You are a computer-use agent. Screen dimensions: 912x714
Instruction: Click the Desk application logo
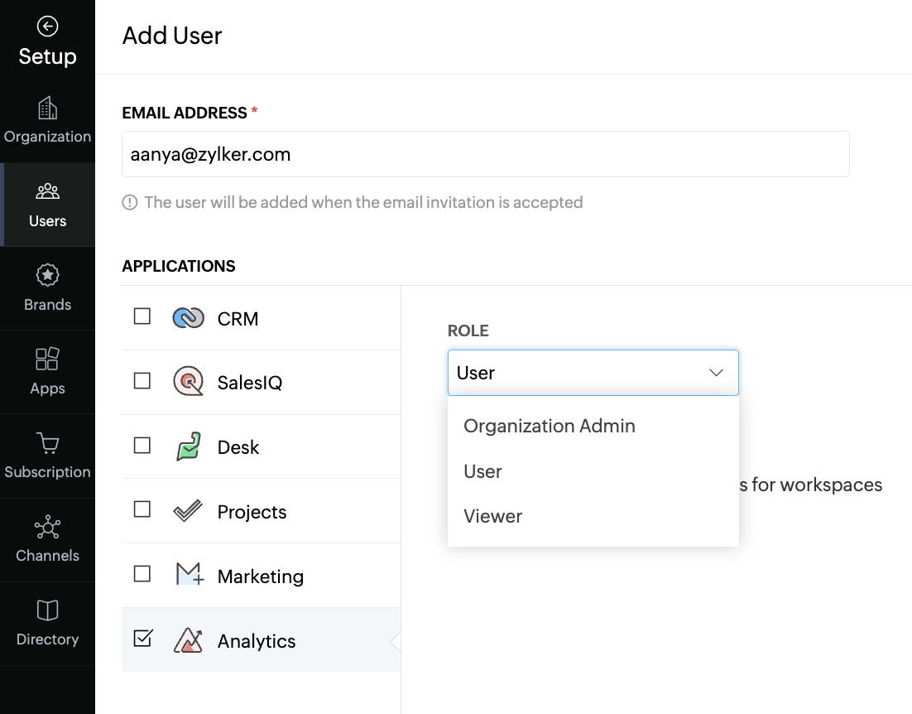point(189,446)
